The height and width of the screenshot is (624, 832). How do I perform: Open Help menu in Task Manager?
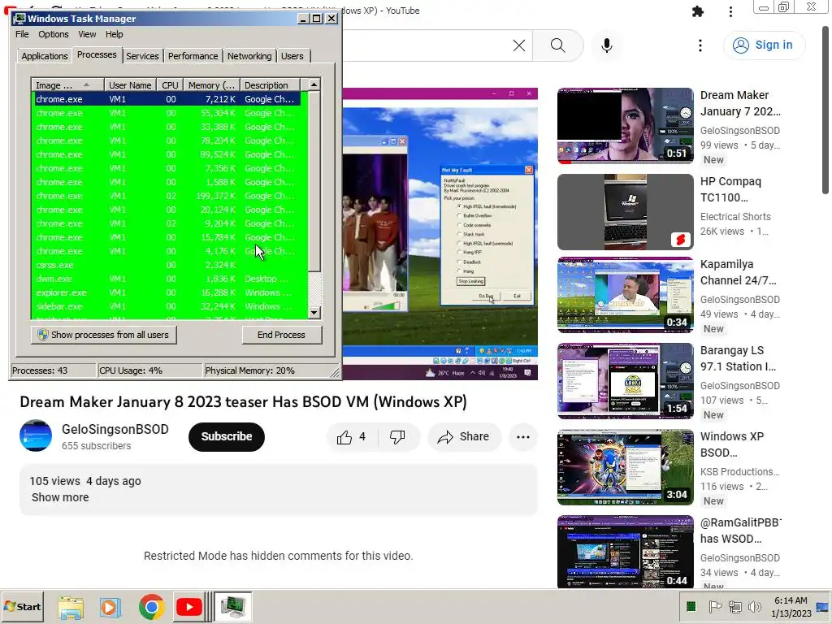[x=114, y=34]
